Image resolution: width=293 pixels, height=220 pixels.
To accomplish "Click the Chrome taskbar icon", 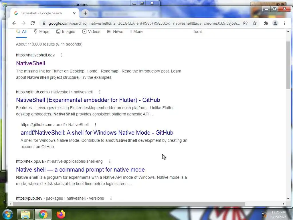I will tap(43, 214).
